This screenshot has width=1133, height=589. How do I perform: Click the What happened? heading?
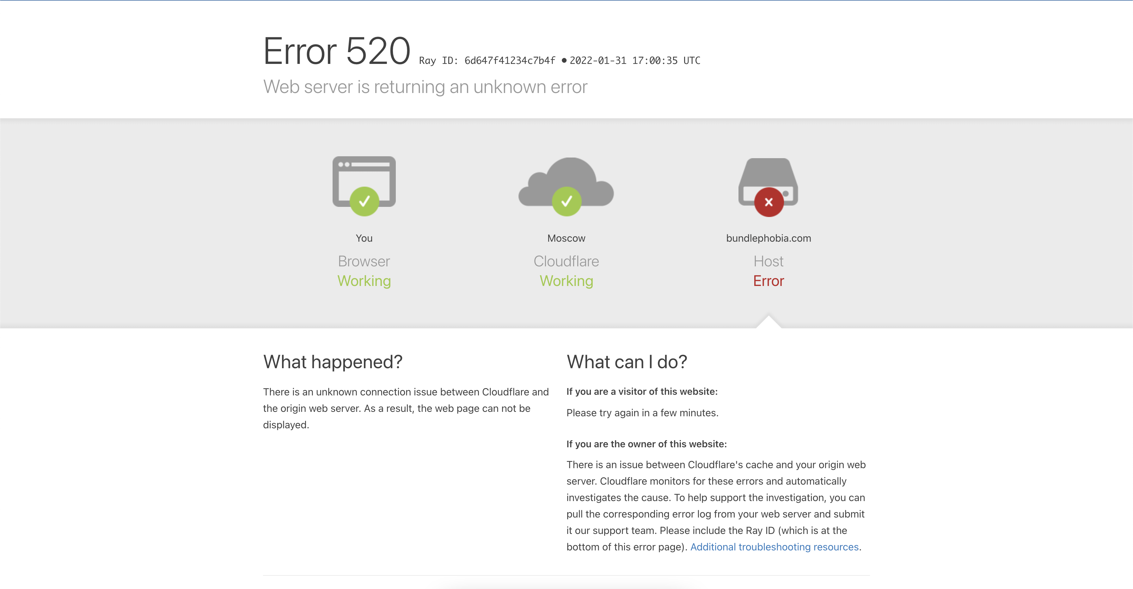[x=333, y=362]
